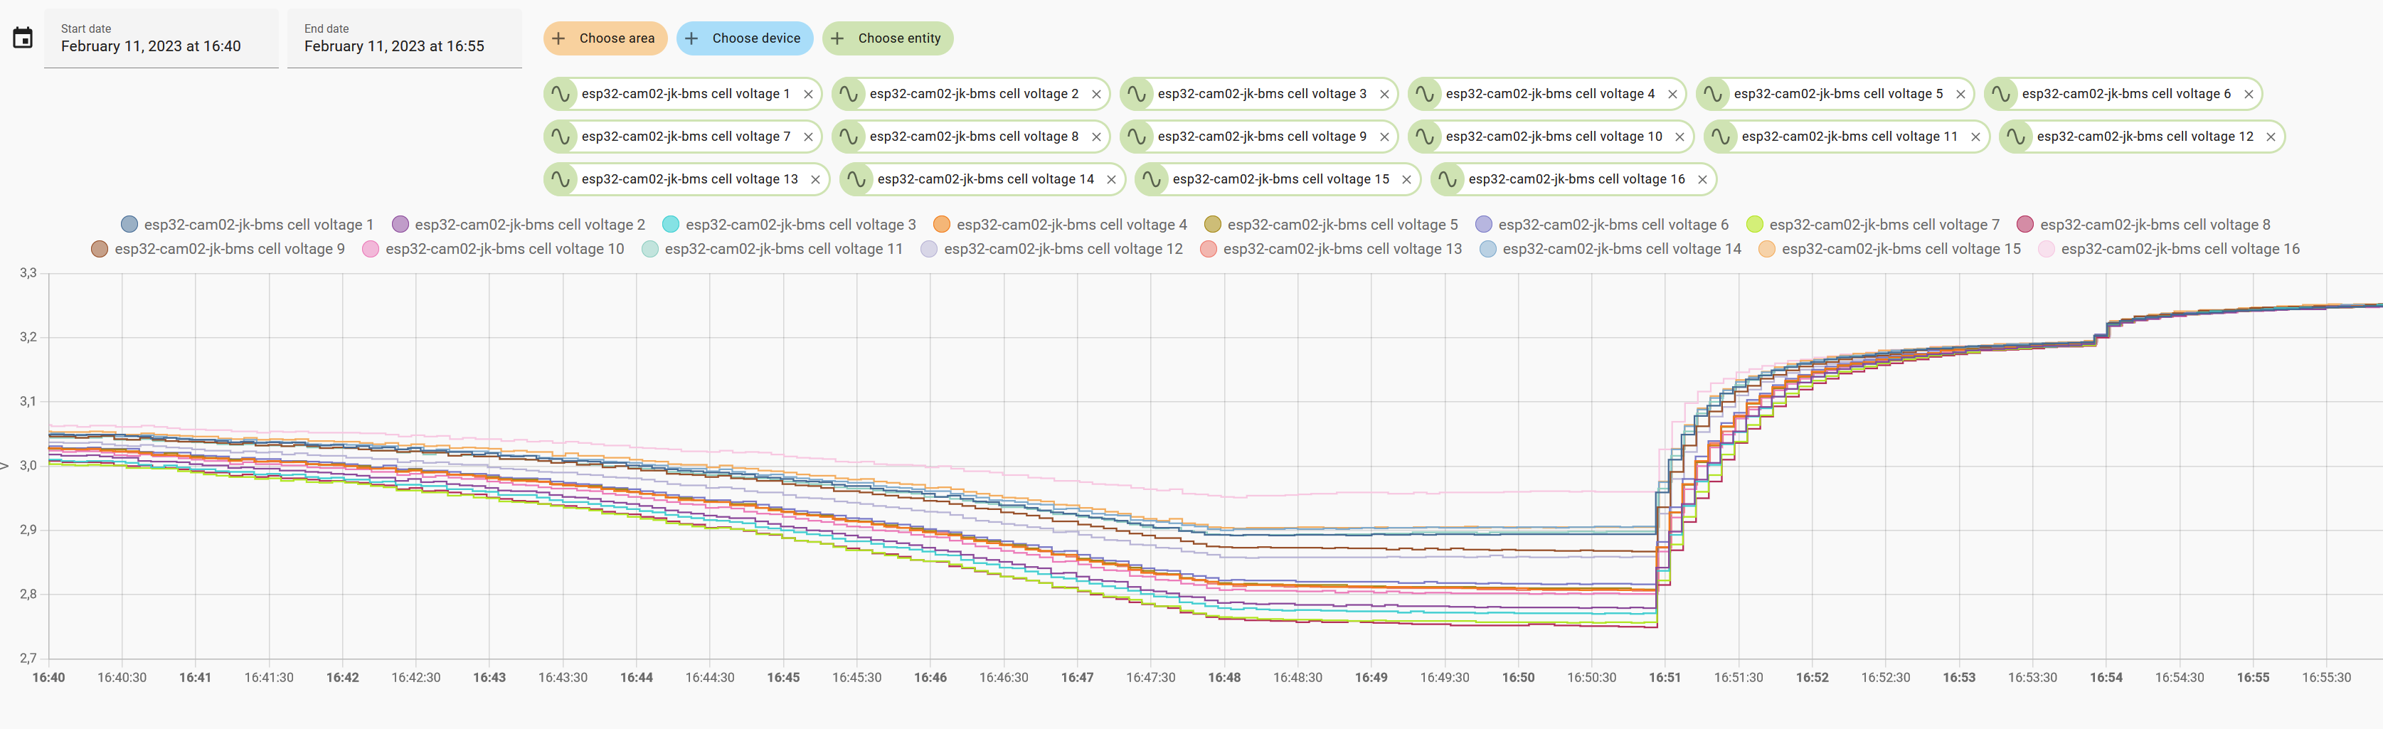Open the End date field

[x=404, y=39]
